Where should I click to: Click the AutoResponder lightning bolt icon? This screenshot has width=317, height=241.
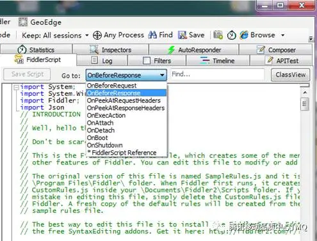[171, 50]
